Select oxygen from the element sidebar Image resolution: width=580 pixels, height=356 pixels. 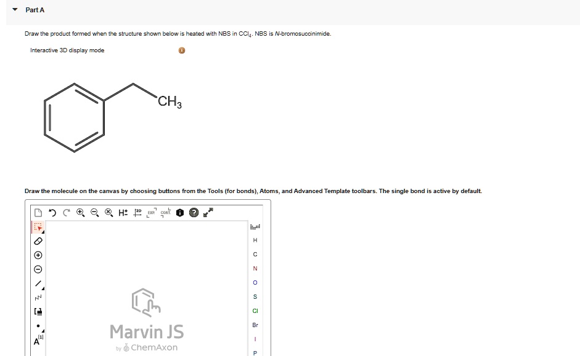coord(255,283)
